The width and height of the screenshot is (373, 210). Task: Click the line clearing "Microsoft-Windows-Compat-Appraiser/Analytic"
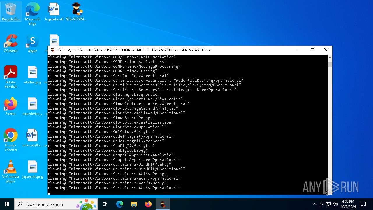click(x=111, y=155)
